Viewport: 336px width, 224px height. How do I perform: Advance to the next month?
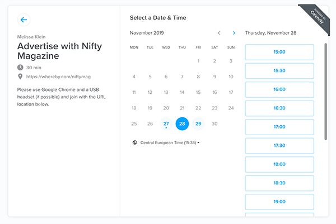coord(234,33)
